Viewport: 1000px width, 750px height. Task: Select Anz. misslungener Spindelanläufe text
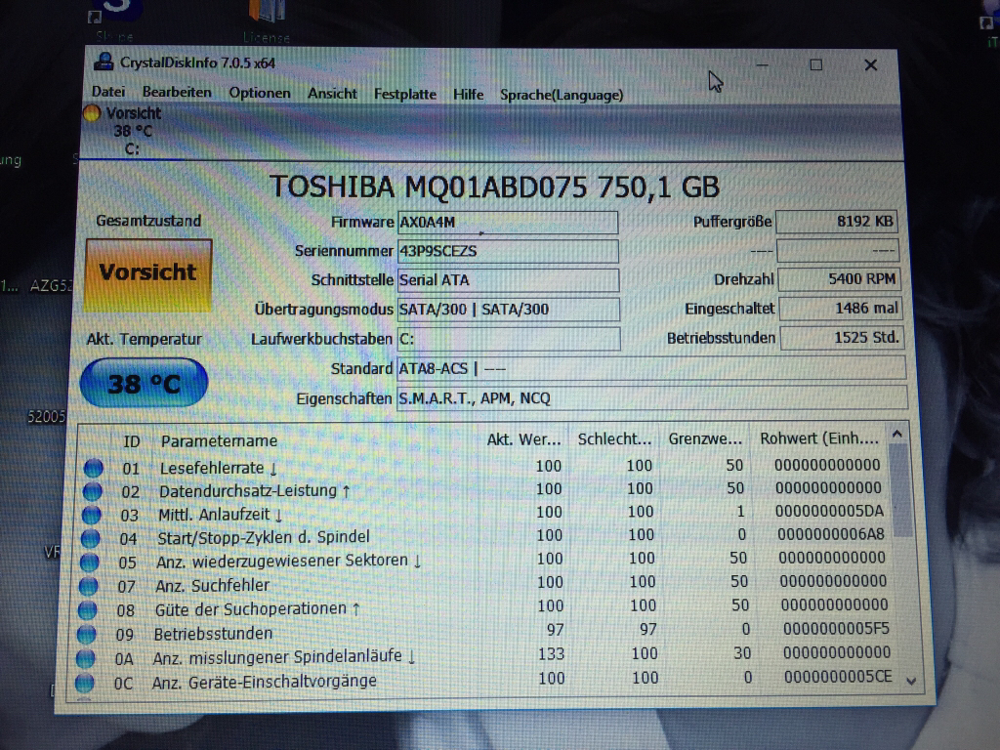point(284,657)
